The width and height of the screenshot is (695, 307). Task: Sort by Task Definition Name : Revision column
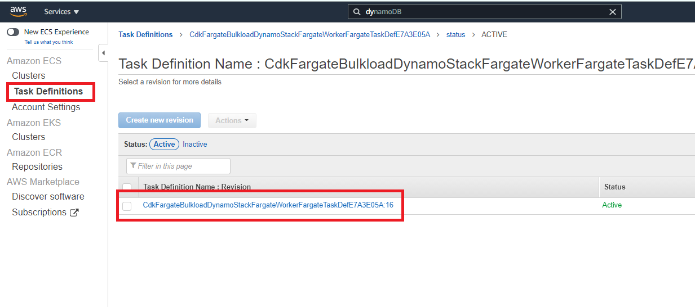point(197,187)
